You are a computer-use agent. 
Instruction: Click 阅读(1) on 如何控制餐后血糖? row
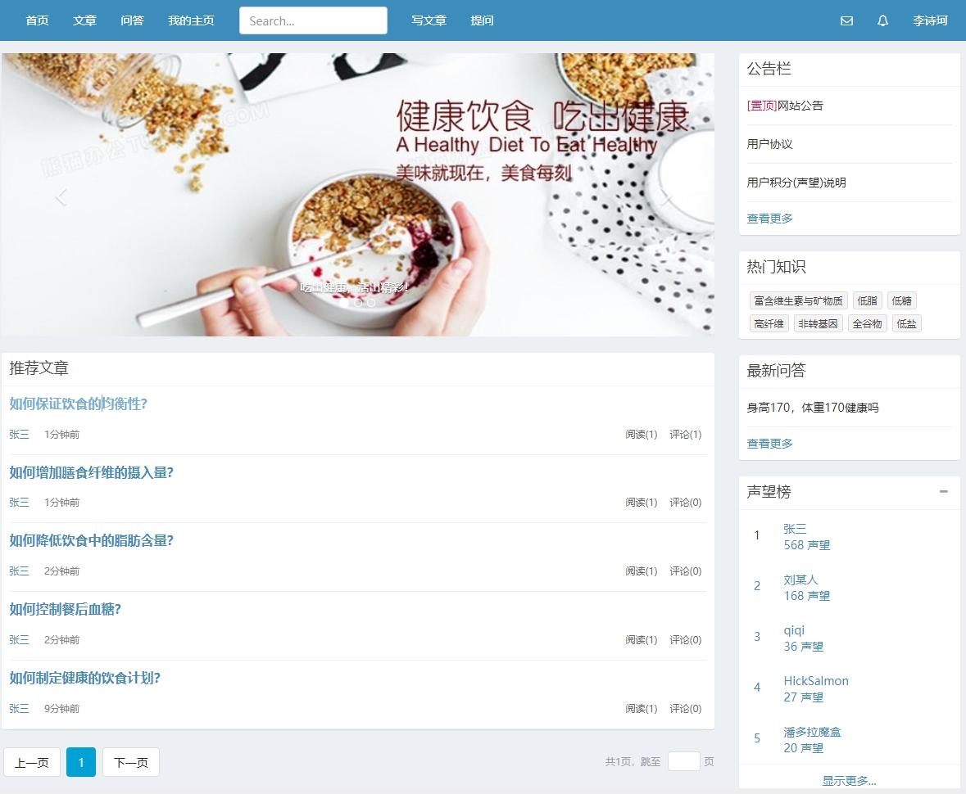pyautogui.click(x=642, y=640)
